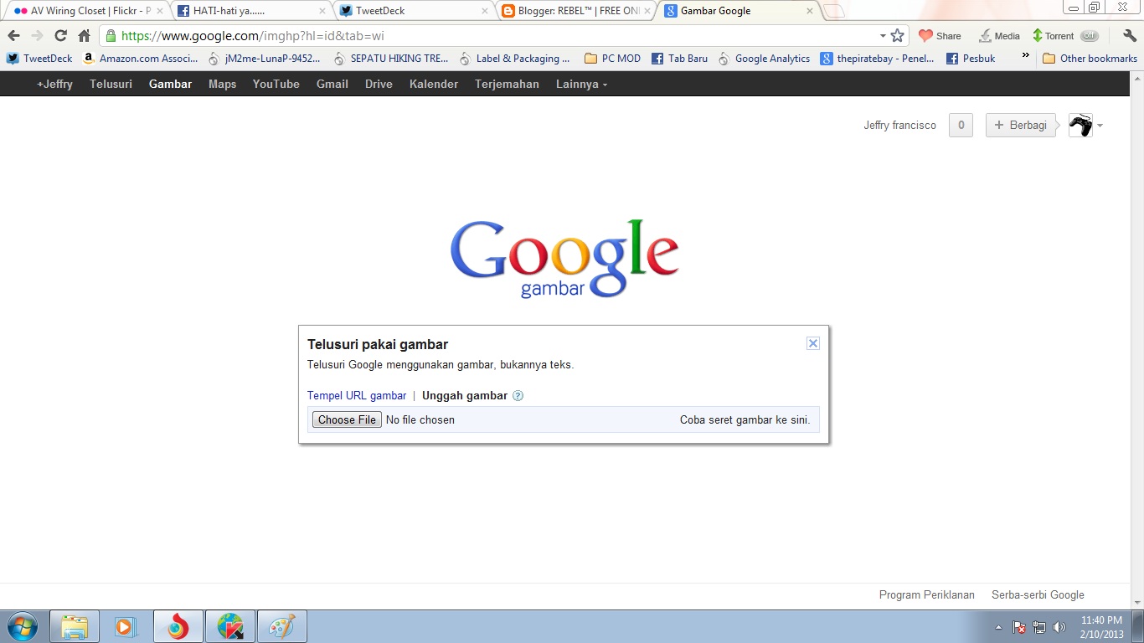Viewport: 1144px width, 643px height.
Task: Click the Jeffry francisco name
Action: (x=900, y=126)
